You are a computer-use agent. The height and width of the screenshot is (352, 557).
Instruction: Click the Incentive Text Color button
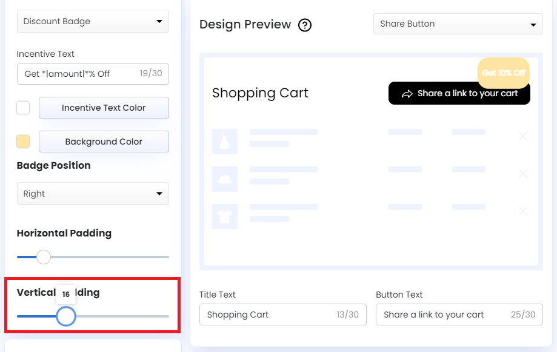pyautogui.click(x=103, y=108)
